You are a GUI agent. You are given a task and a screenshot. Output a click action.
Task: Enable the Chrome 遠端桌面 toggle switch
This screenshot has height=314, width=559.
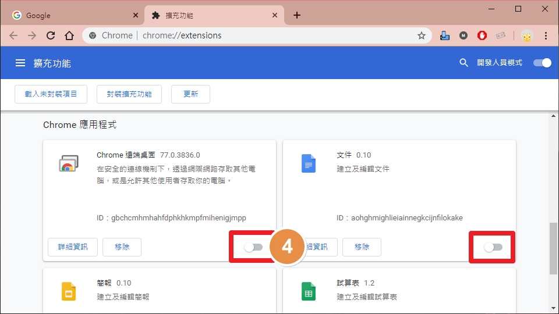click(x=253, y=247)
